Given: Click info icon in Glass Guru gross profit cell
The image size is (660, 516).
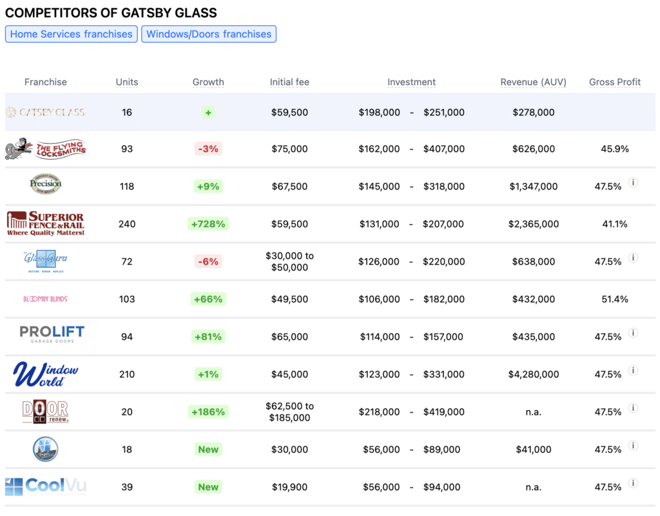Looking at the screenshot, I should (633, 258).
